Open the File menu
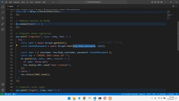The image size is (179, 101). [6, 2]
